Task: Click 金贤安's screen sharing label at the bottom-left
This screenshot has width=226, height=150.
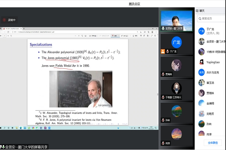Action: 26,147
